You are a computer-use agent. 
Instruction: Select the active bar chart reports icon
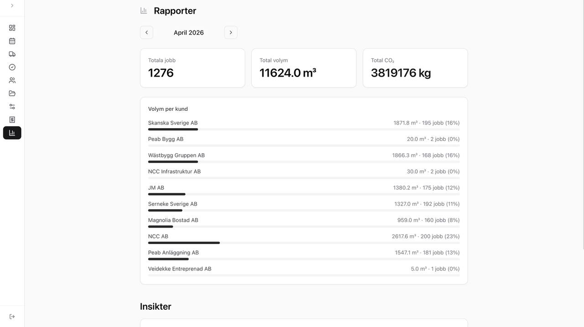[12, 133]
